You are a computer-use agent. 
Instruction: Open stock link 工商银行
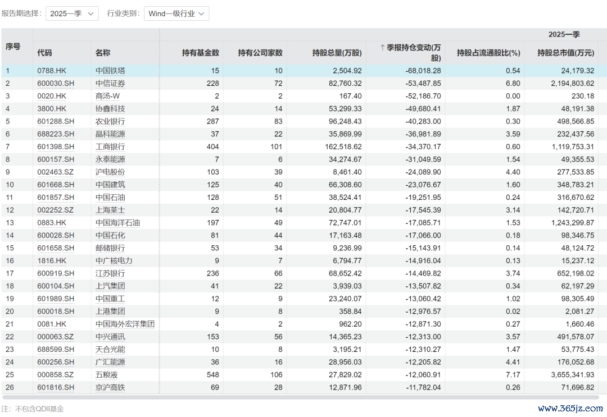point(110,147)
